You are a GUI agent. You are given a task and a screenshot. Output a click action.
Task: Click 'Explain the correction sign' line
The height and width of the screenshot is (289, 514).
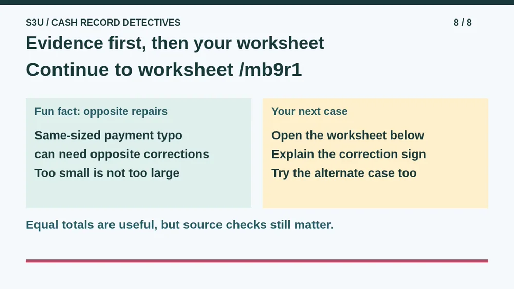pos(349,154)
